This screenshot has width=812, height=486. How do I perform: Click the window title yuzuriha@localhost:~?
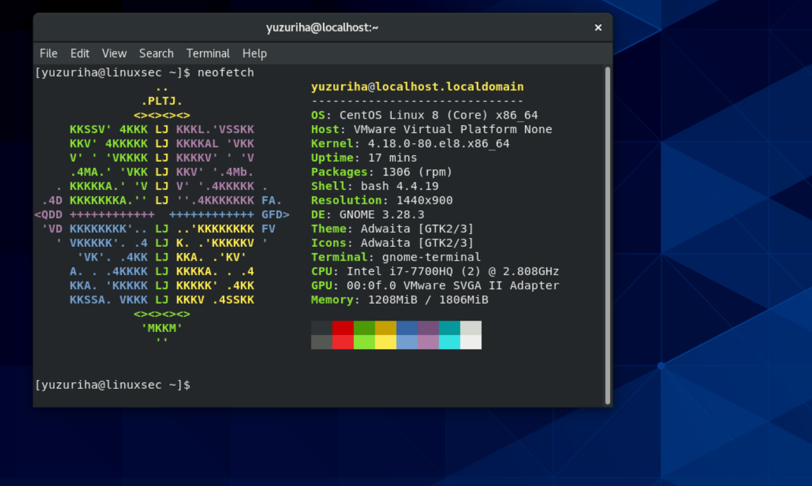pos(322,27)
